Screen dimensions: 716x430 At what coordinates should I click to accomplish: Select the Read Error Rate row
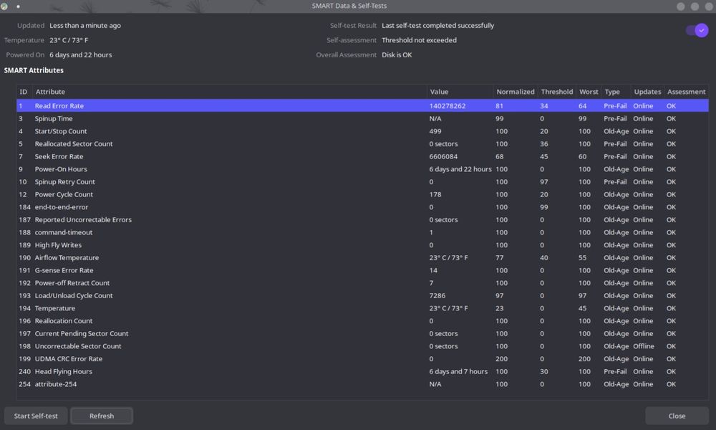pos(362,105)
